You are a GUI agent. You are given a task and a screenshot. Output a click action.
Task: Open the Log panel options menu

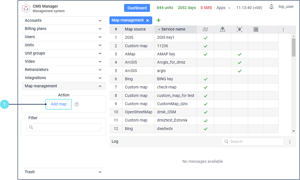tap(290, 142)
